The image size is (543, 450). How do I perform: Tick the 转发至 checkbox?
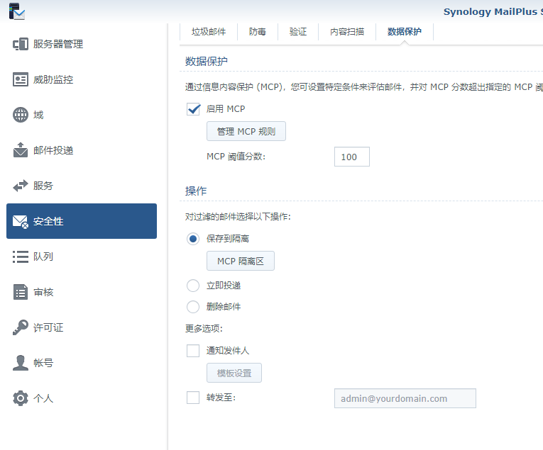coord(193,398)
